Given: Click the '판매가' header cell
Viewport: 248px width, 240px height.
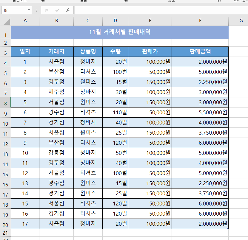Looking at the screenshot, I should click(x=150, y=52).
